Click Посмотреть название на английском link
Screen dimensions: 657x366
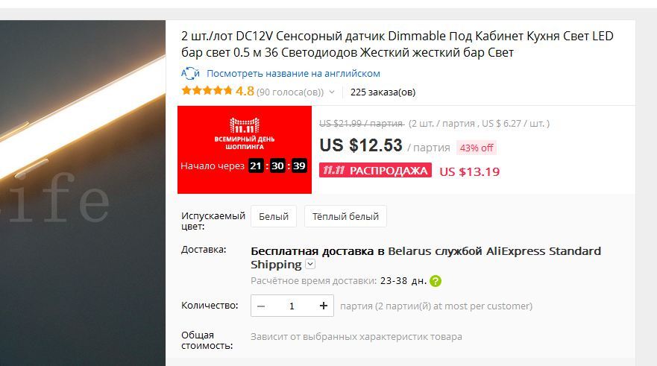293,73
